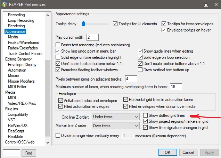Toggle Filled envelopes when drawn over media
221x158 pixels.
[x=125, y=106]
